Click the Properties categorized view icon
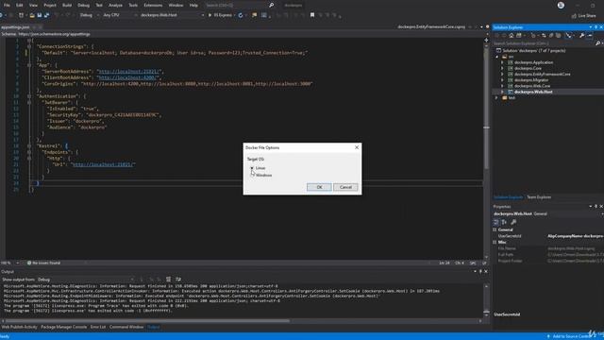The height and width of the screenshot is (340, 604). (496, 222)
